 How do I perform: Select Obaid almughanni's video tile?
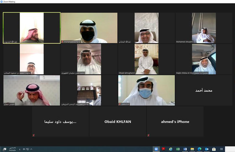click(x=146, y=59)
